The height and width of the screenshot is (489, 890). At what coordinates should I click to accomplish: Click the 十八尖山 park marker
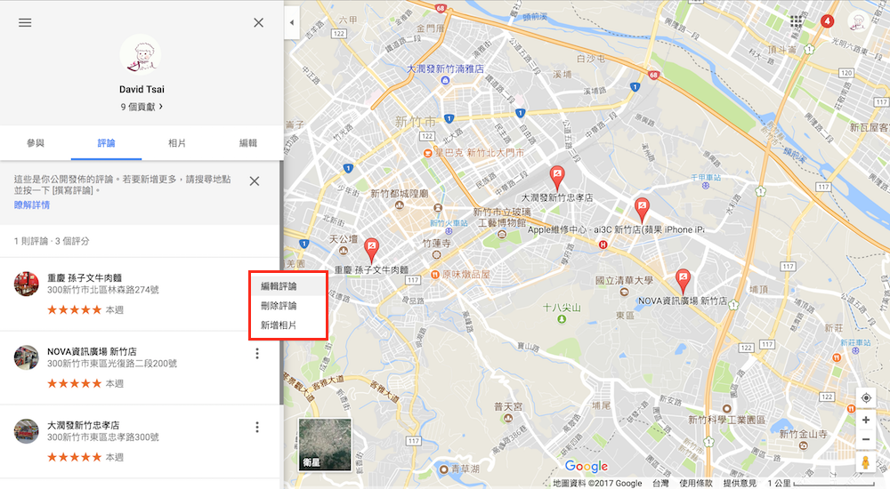pyautogui.click(x=562, y=319)
